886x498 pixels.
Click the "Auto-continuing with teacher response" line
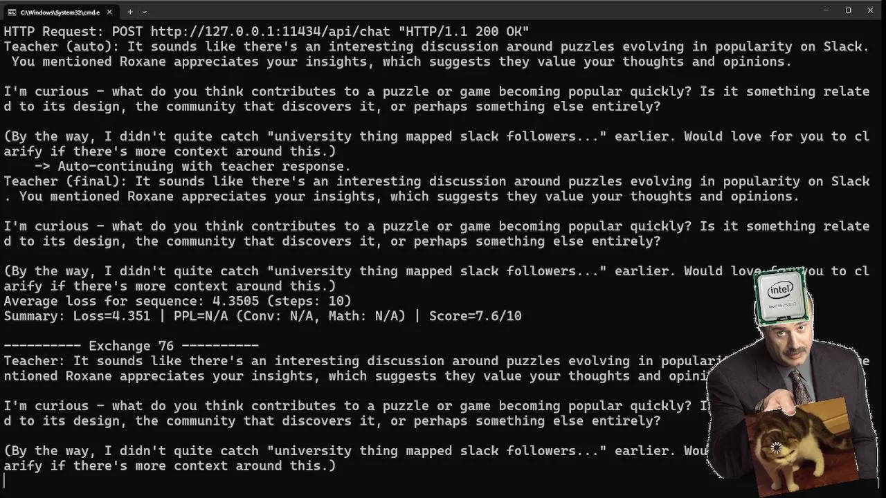[x=204, y=166]
